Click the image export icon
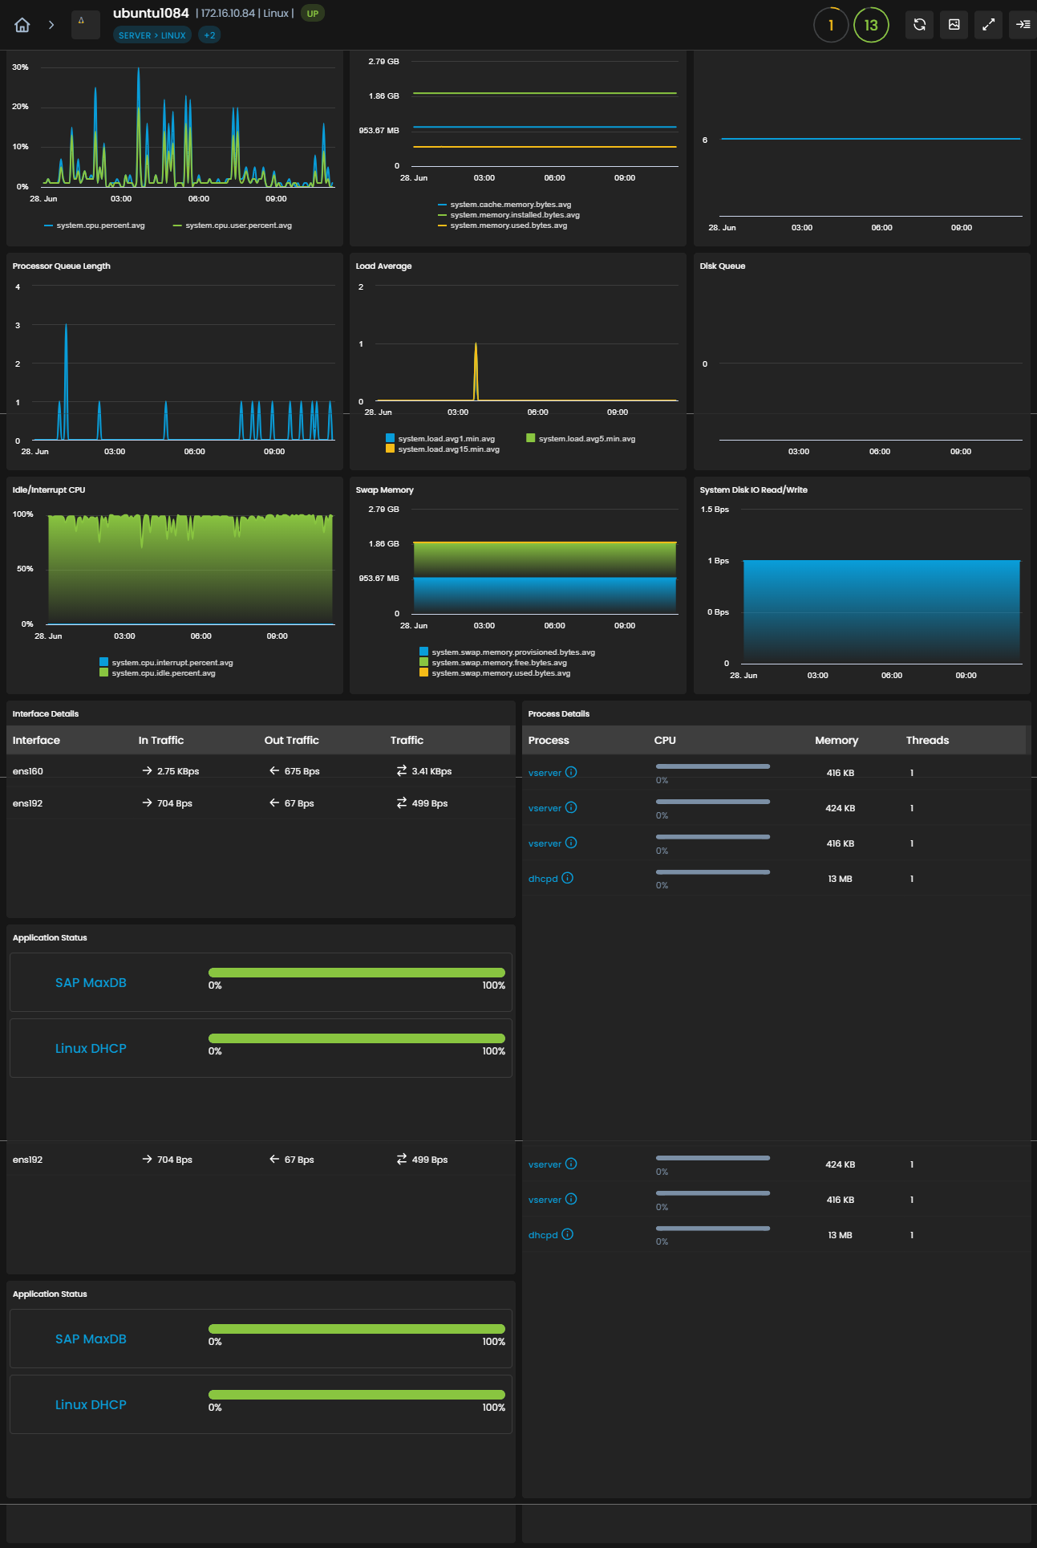 pos(954,25)
